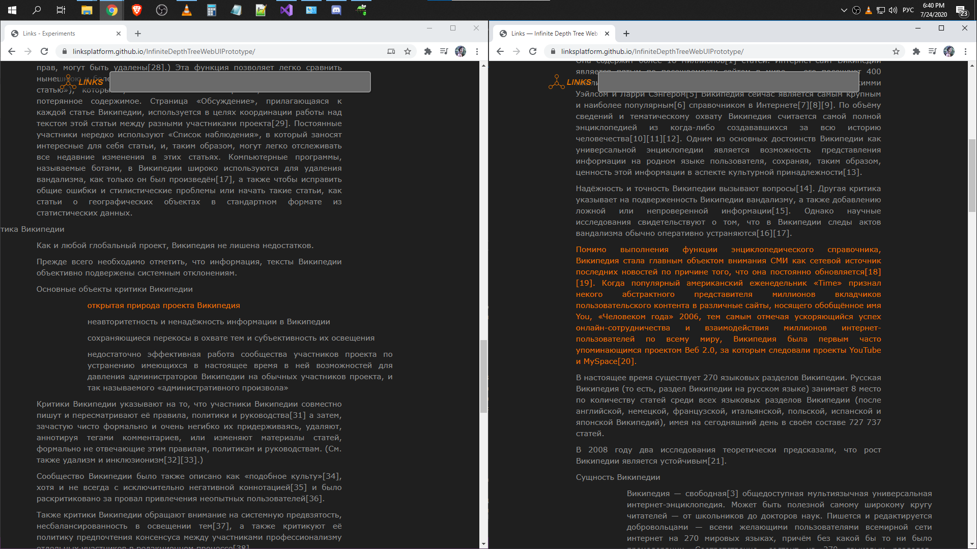View site security info in the left window

(65, 51)
